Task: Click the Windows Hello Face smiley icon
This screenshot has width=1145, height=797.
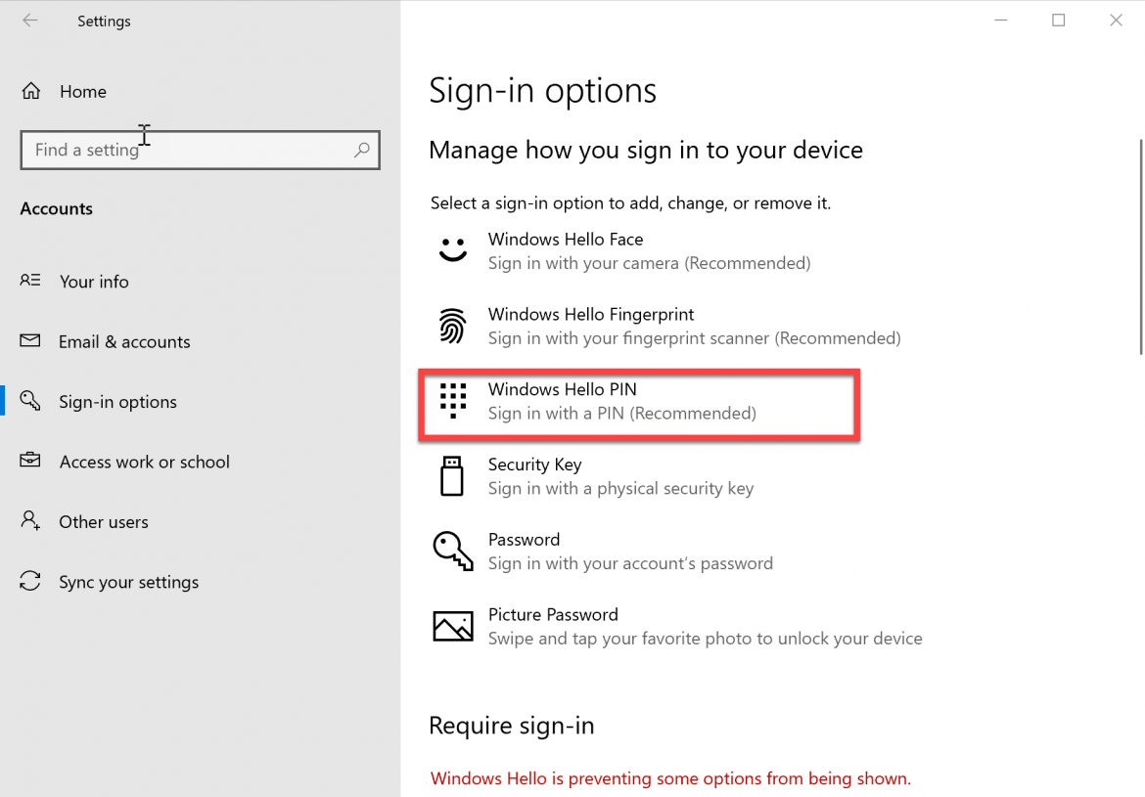Action: 452,249
